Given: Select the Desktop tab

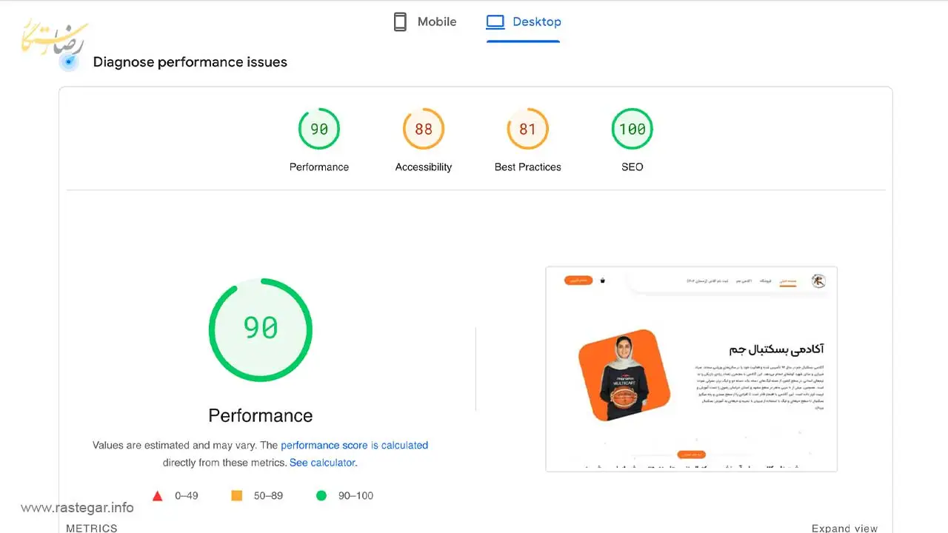Looking at the screenshot, I should coord(524,22).
